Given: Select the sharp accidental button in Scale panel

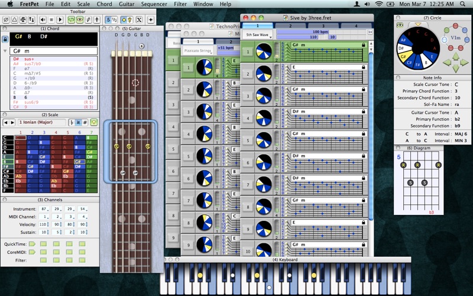Looking at the screenshot, I should tap(85, 123).
